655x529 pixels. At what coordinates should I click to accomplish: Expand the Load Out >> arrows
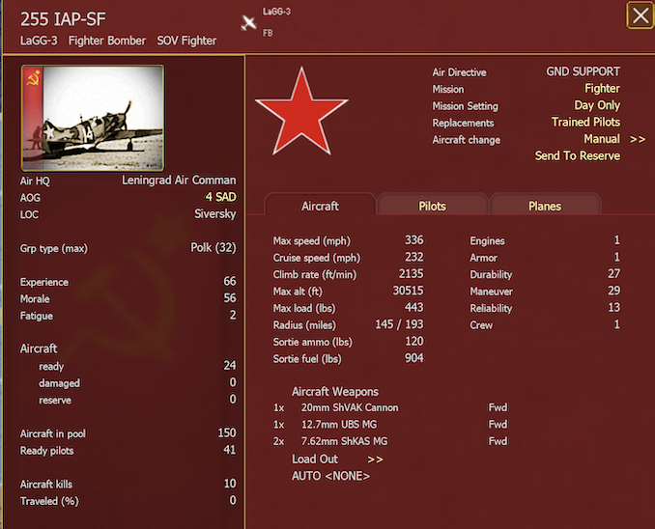pyautogui.click(x=375, y=459)
